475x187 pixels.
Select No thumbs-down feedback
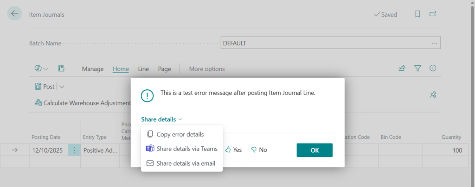point(259,150)
